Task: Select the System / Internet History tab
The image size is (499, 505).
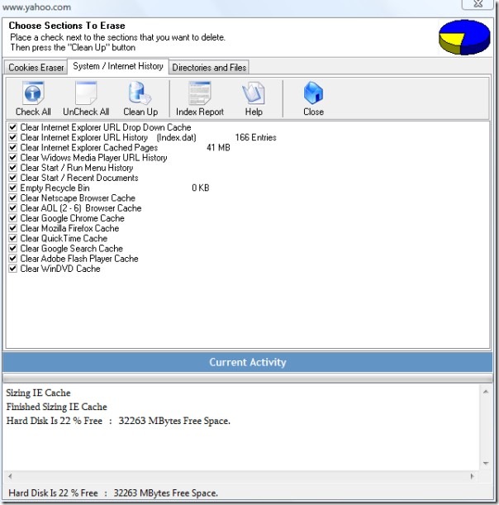Action: (118, 66)
